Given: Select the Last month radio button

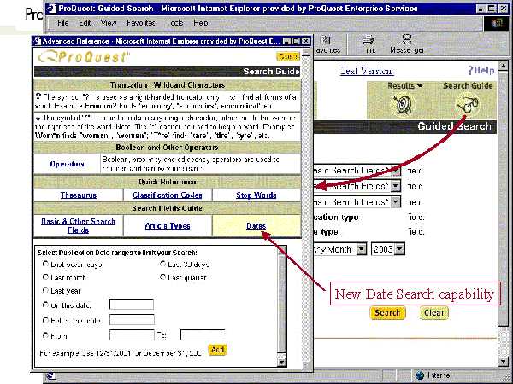Looking at the screenshot, I should point(45,276).
